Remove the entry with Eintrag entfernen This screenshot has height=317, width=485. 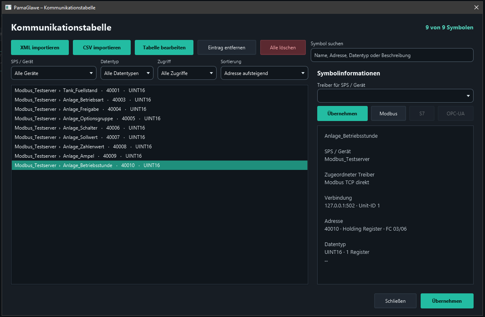[227, 47]
